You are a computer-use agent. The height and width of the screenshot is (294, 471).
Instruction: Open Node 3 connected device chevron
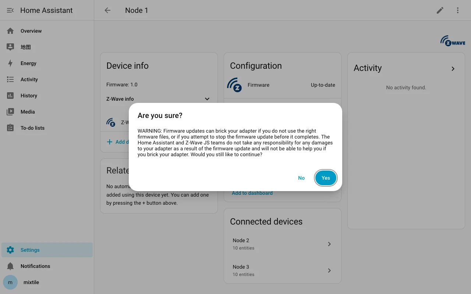tap(329, 270)
